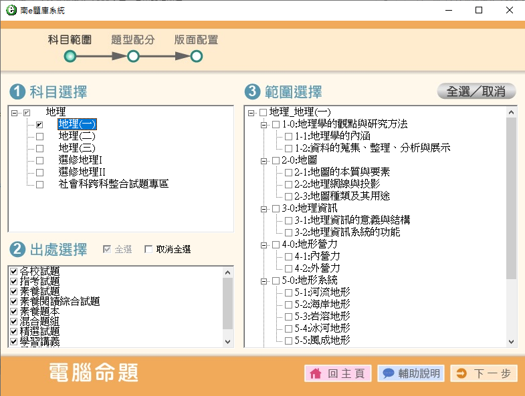Click the number 3 範圍選擇 badge
The height and width of the screenshot is (396, 525).
tap(252, 91)
